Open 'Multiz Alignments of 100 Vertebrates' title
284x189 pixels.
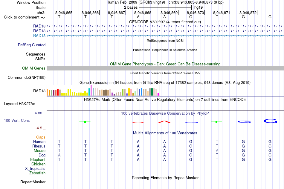pos(165,133)
